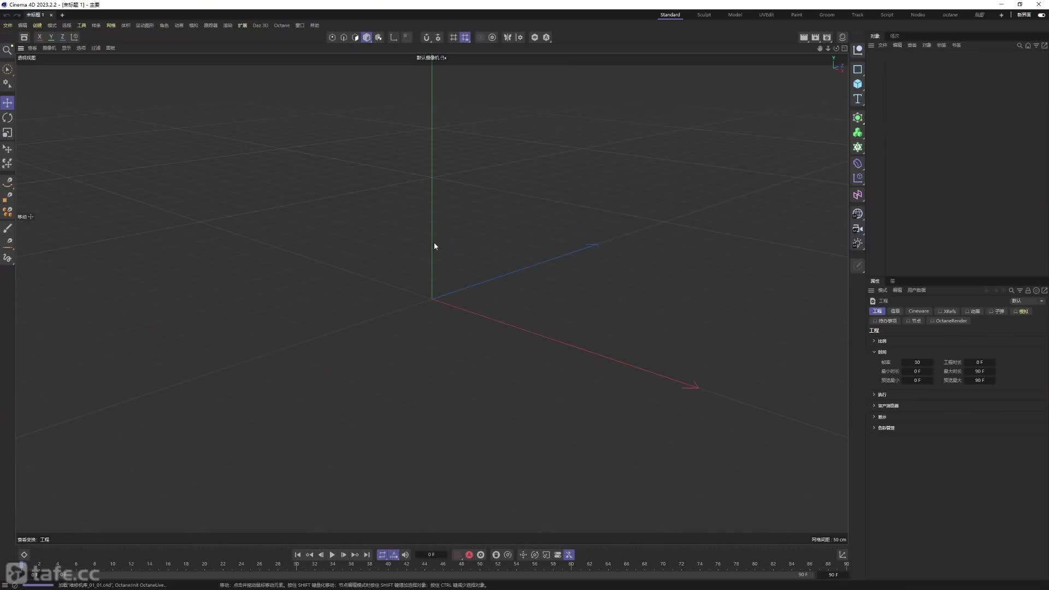Image resolution: width=1049 pixels, height=590 pixels.
Task: Toggle loop playback mode
Action: (x=382, y=554)
